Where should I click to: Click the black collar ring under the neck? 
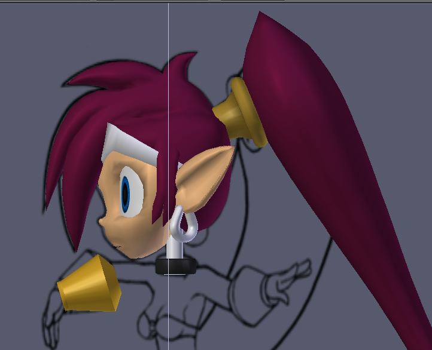pyautogui.click(x=176, y=266)
